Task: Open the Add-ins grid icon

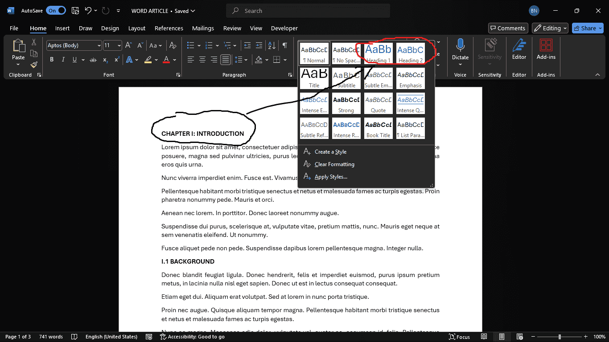Action: point(546,45)
